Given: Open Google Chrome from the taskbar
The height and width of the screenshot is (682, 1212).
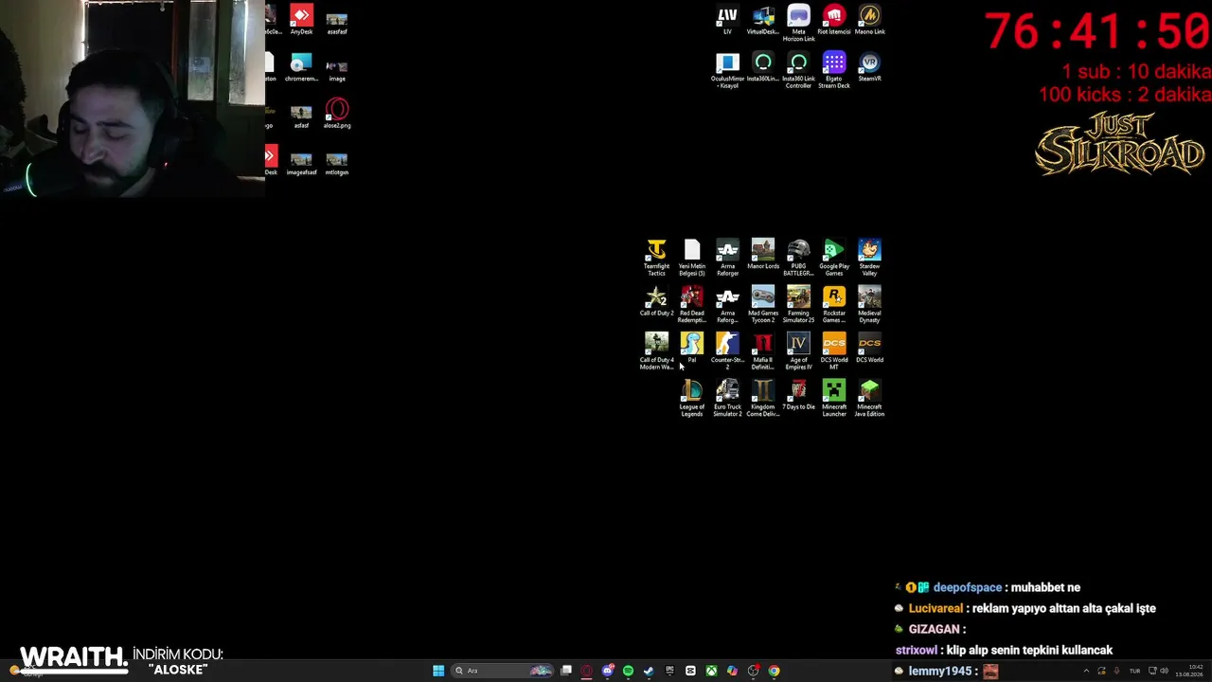Looking at the screenshot, I should click(x=774, y=671).
